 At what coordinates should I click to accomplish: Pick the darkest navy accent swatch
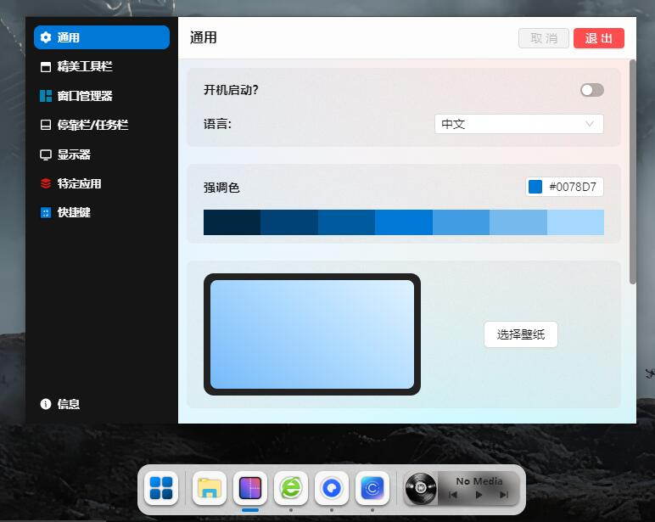[x=232, y=222]
